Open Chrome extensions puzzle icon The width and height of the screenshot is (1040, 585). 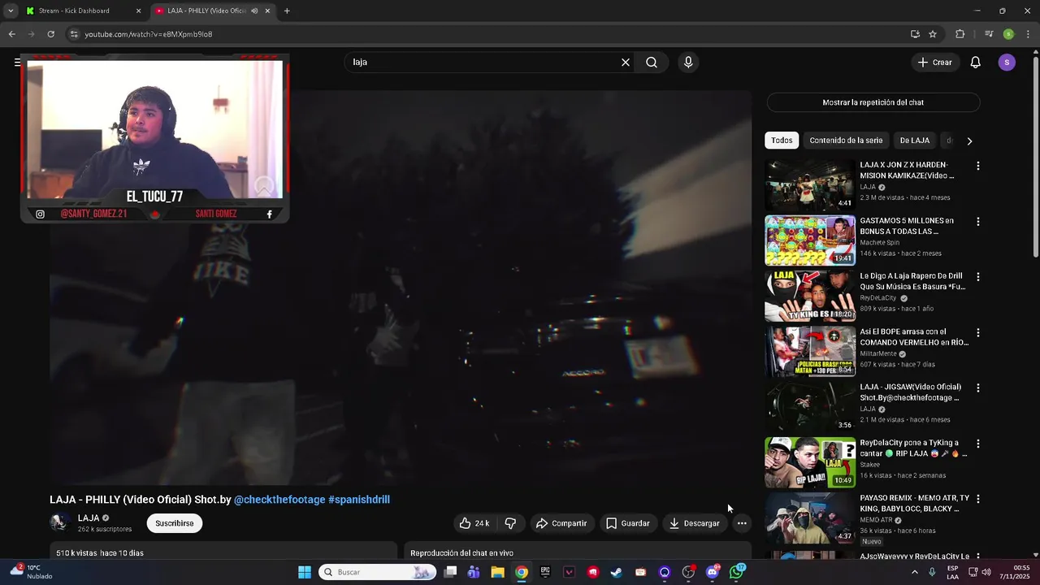pyautogui.click(x=960, y=34)
